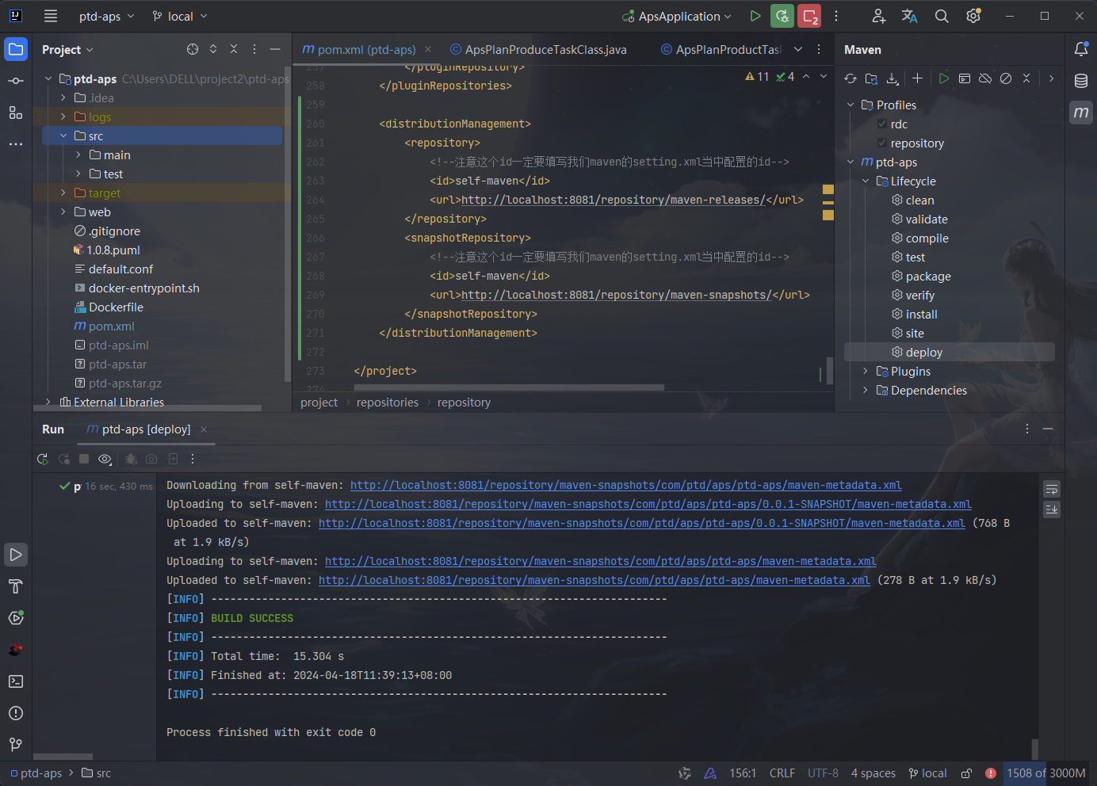Rerun the ptd-aps deploy build
This screenshot has width=1097, height=786.
click(x=43, y=459)
